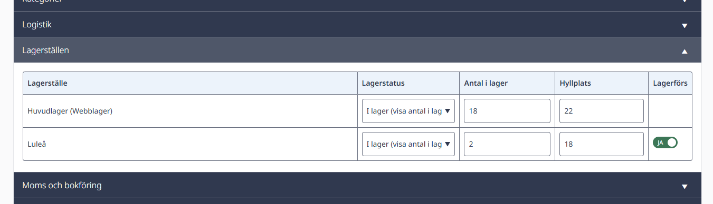Open Lagerstatus dropdown for Luleå row
Viewport: 713px width, 204px height.
click(408, 144)
